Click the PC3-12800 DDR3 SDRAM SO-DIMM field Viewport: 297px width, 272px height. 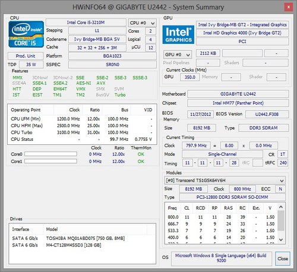(x=232, y=197)
